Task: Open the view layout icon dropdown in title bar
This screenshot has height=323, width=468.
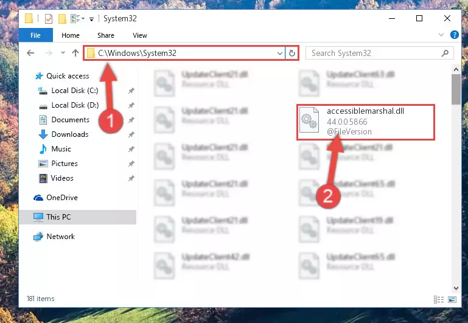Action: coord(78,19)
